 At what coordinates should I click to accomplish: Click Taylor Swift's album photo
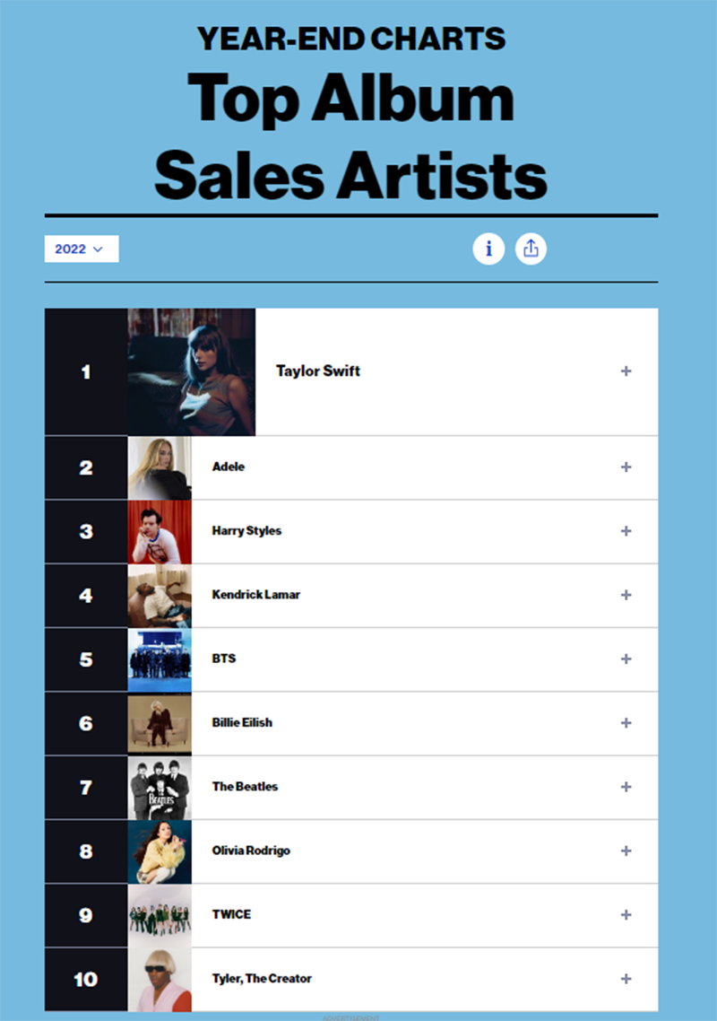click(x=191, y=371)
